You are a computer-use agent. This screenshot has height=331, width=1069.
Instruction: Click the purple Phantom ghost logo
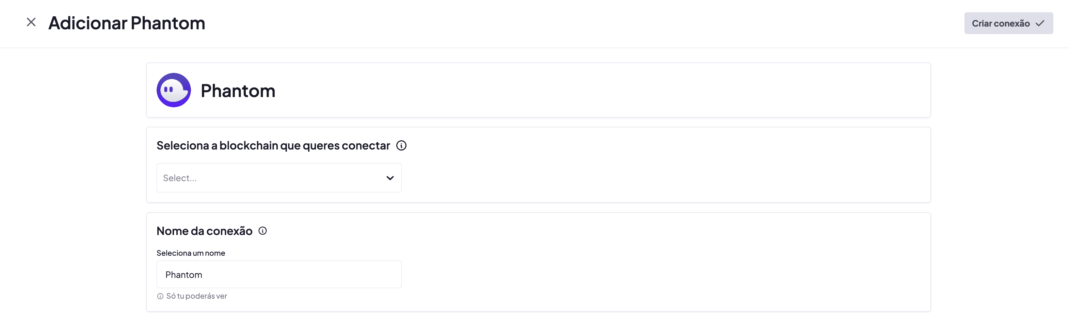pyautogui.click(x=174, y=90)
